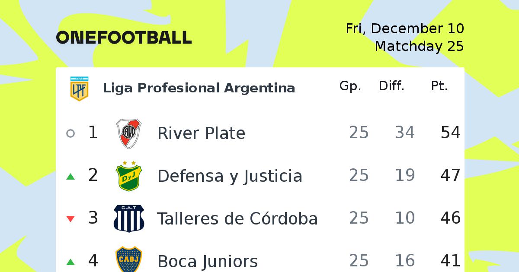The image size is (519, 272).
Task: Click River Plate's 54 points value
Action: 451,133
